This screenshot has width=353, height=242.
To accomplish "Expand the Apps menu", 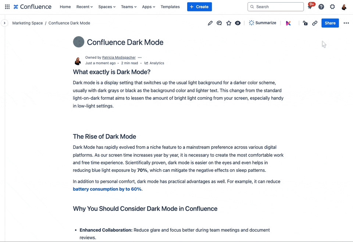I will pos(148,7).
